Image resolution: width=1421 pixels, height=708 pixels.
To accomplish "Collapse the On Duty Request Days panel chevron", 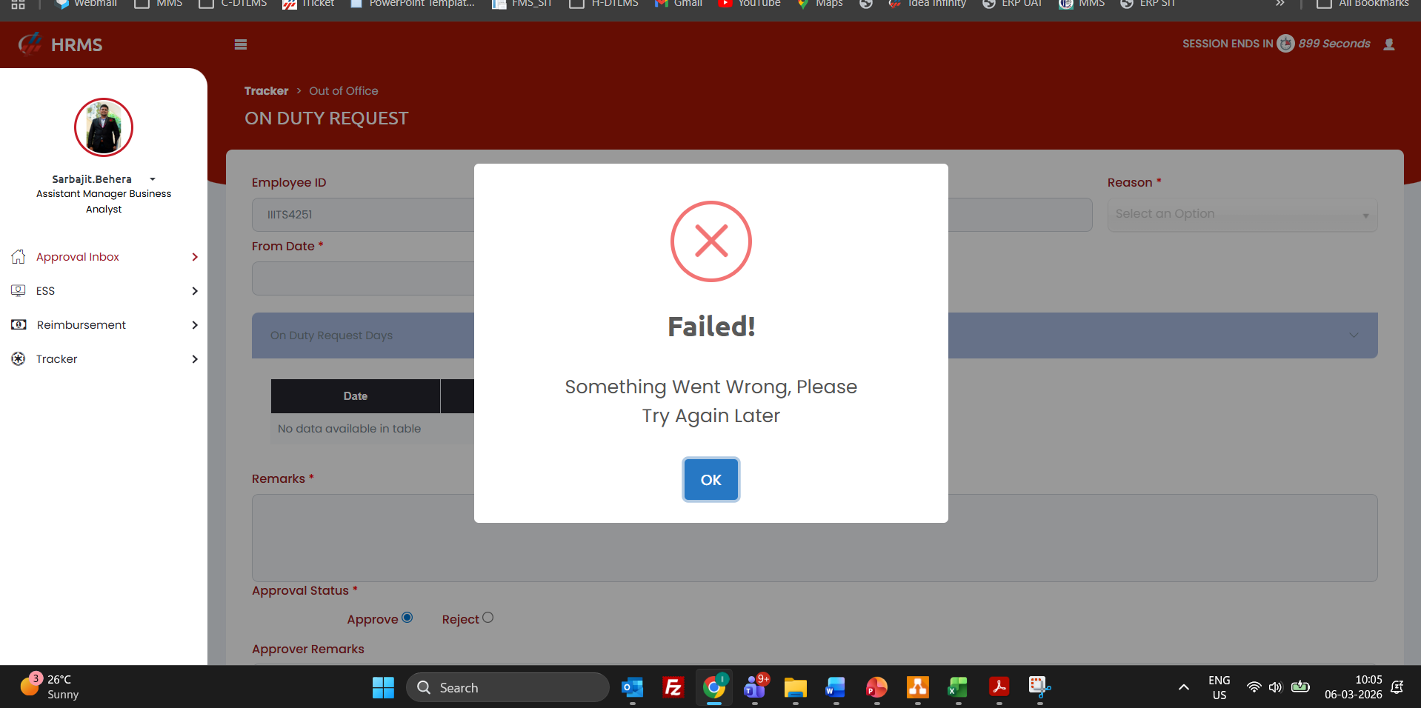I will pyautogui.click(x=1354, y=335).
